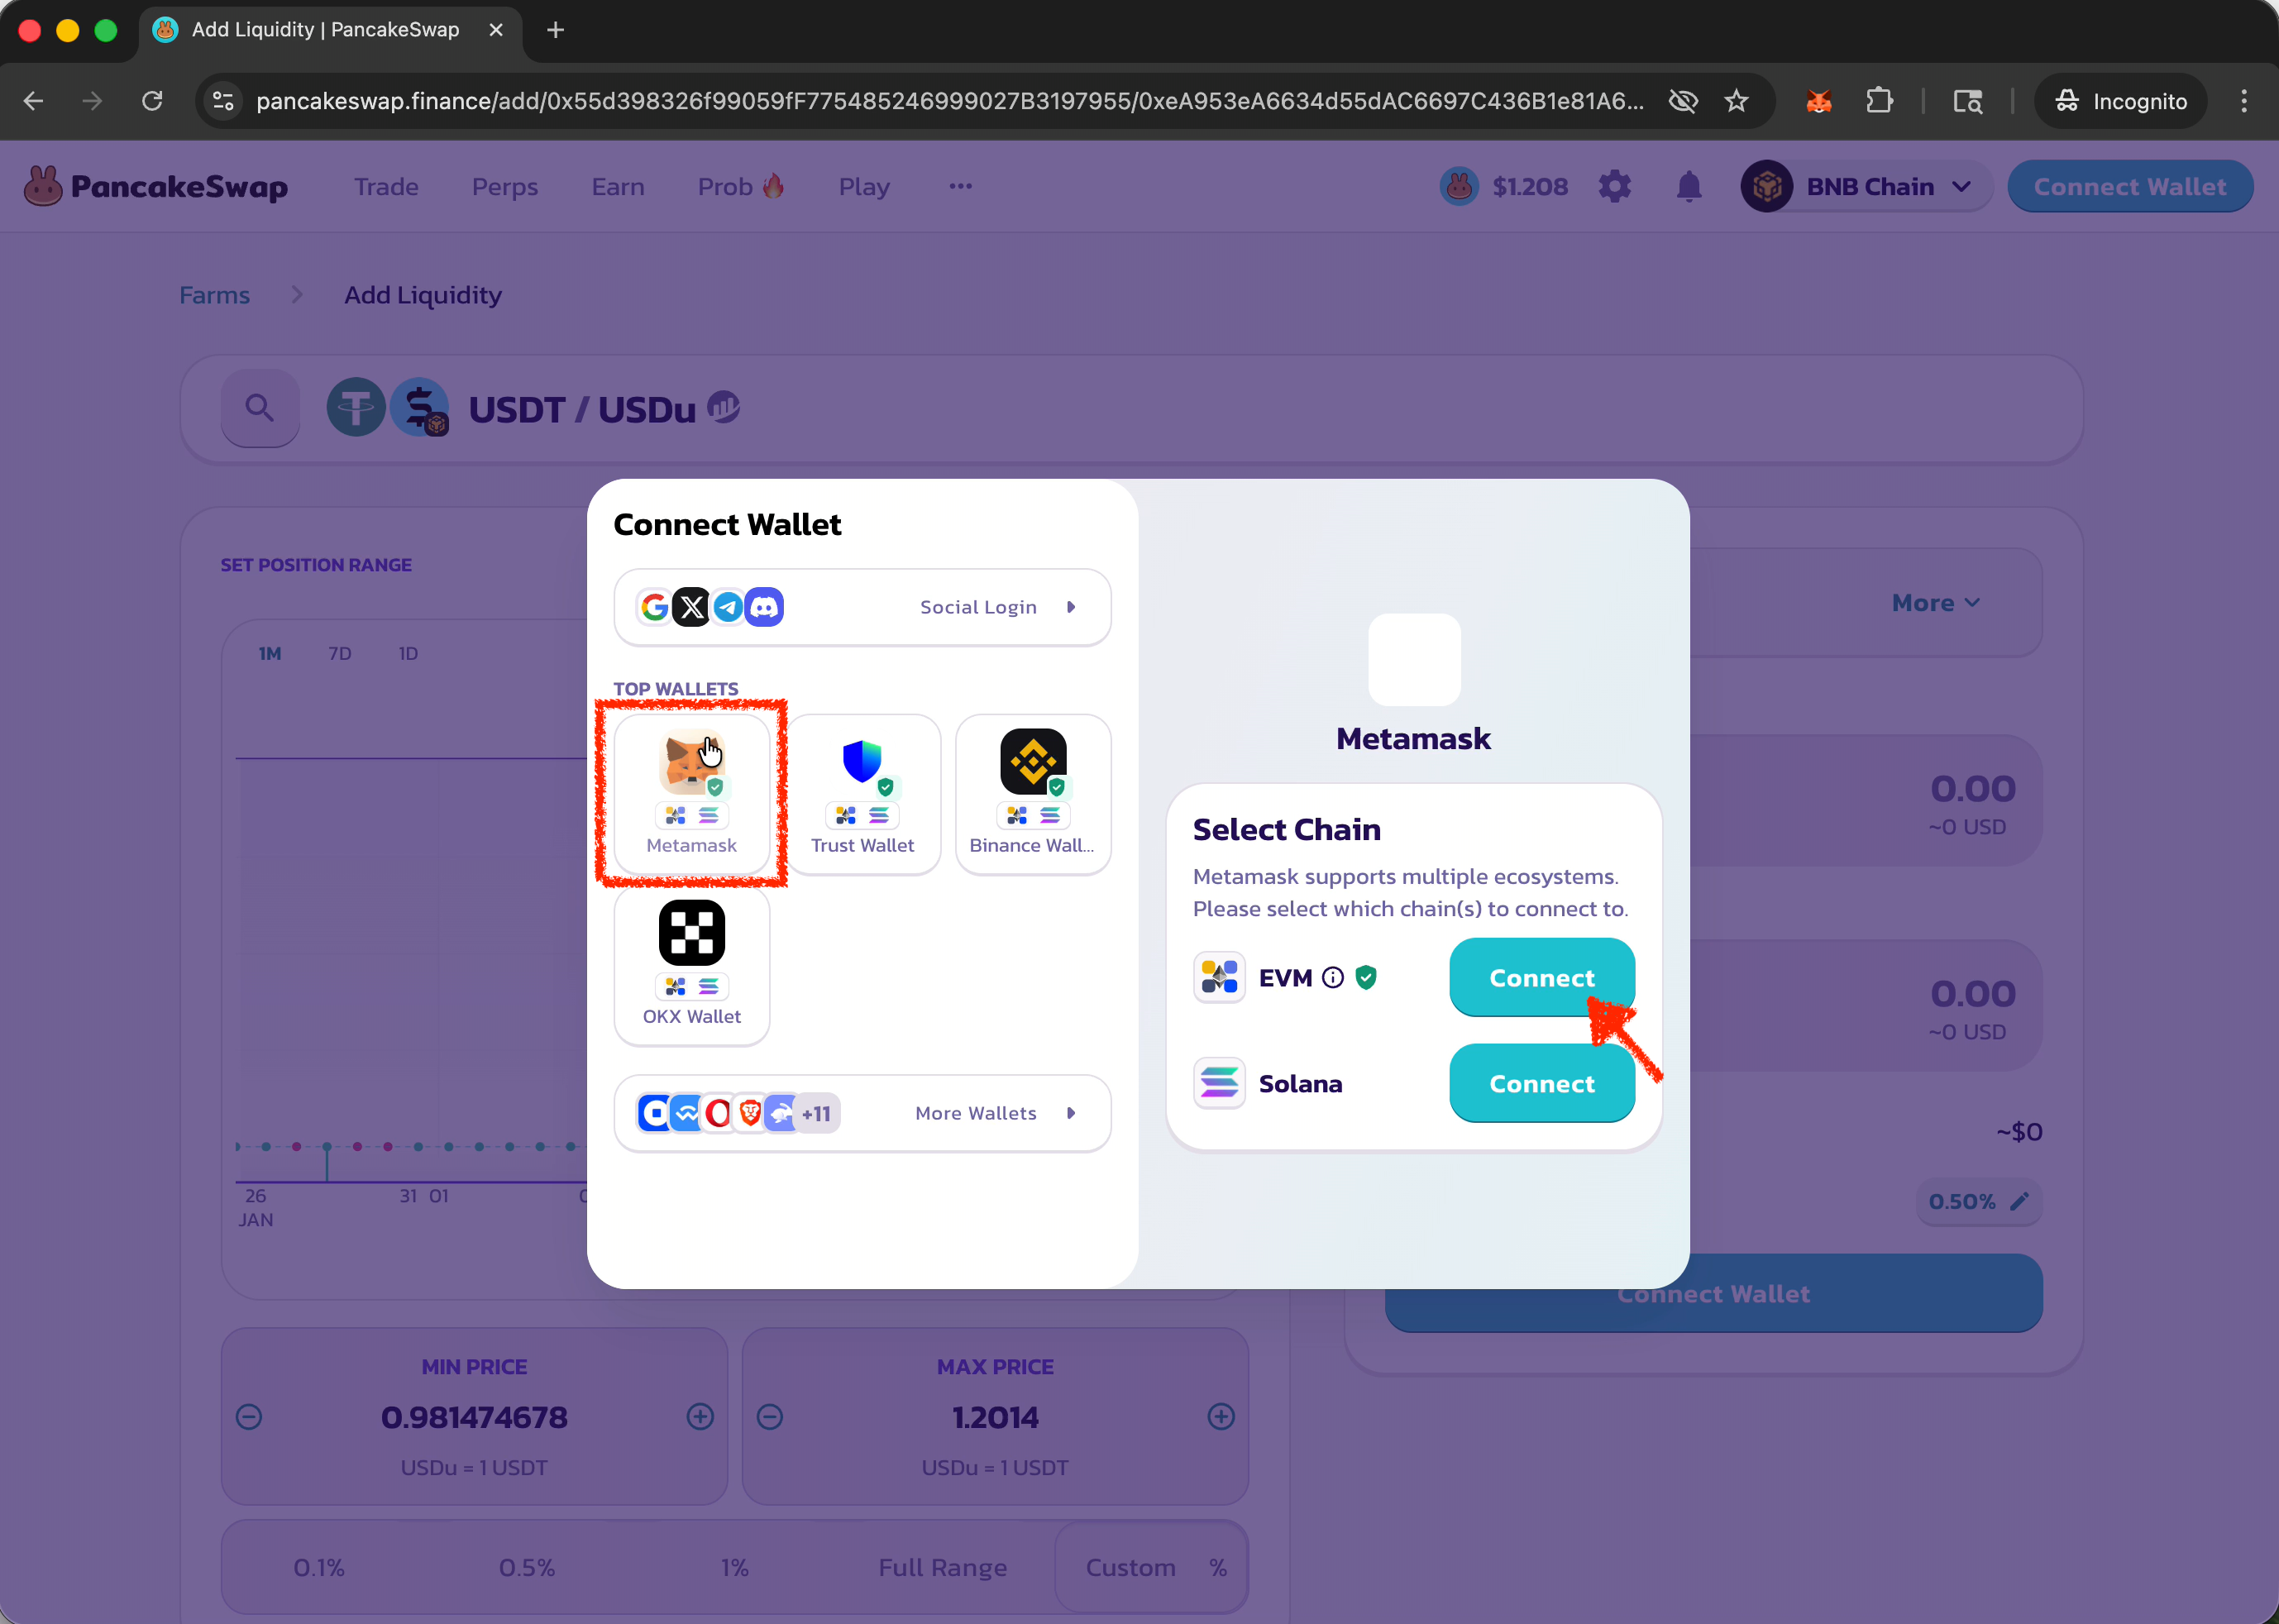Select the 1D chart range
The height and width of the screenshot is (1624, 2279).
point(408,654)
